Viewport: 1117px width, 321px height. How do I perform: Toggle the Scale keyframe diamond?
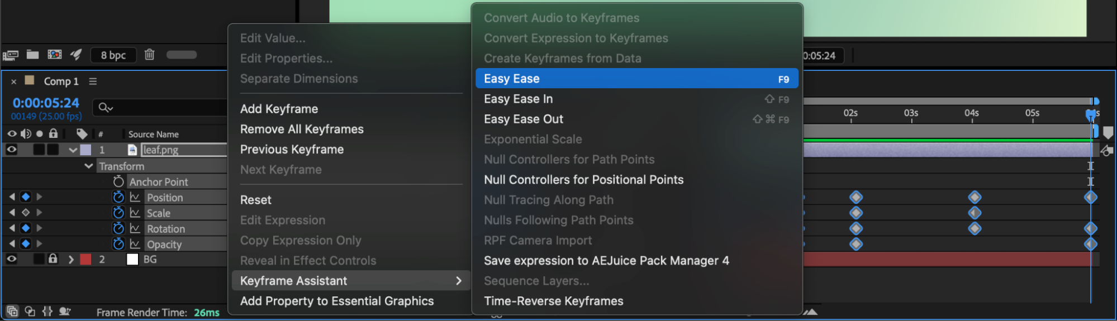[26, 213]
